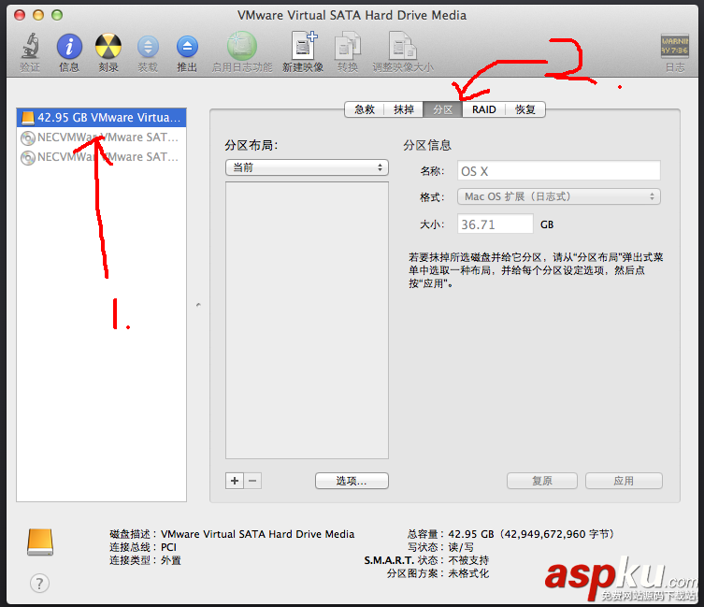Open the Format dropdown Mac OS 扩展（日志式）
Viewport: 704px width, 607px height.
click(558, 196)
